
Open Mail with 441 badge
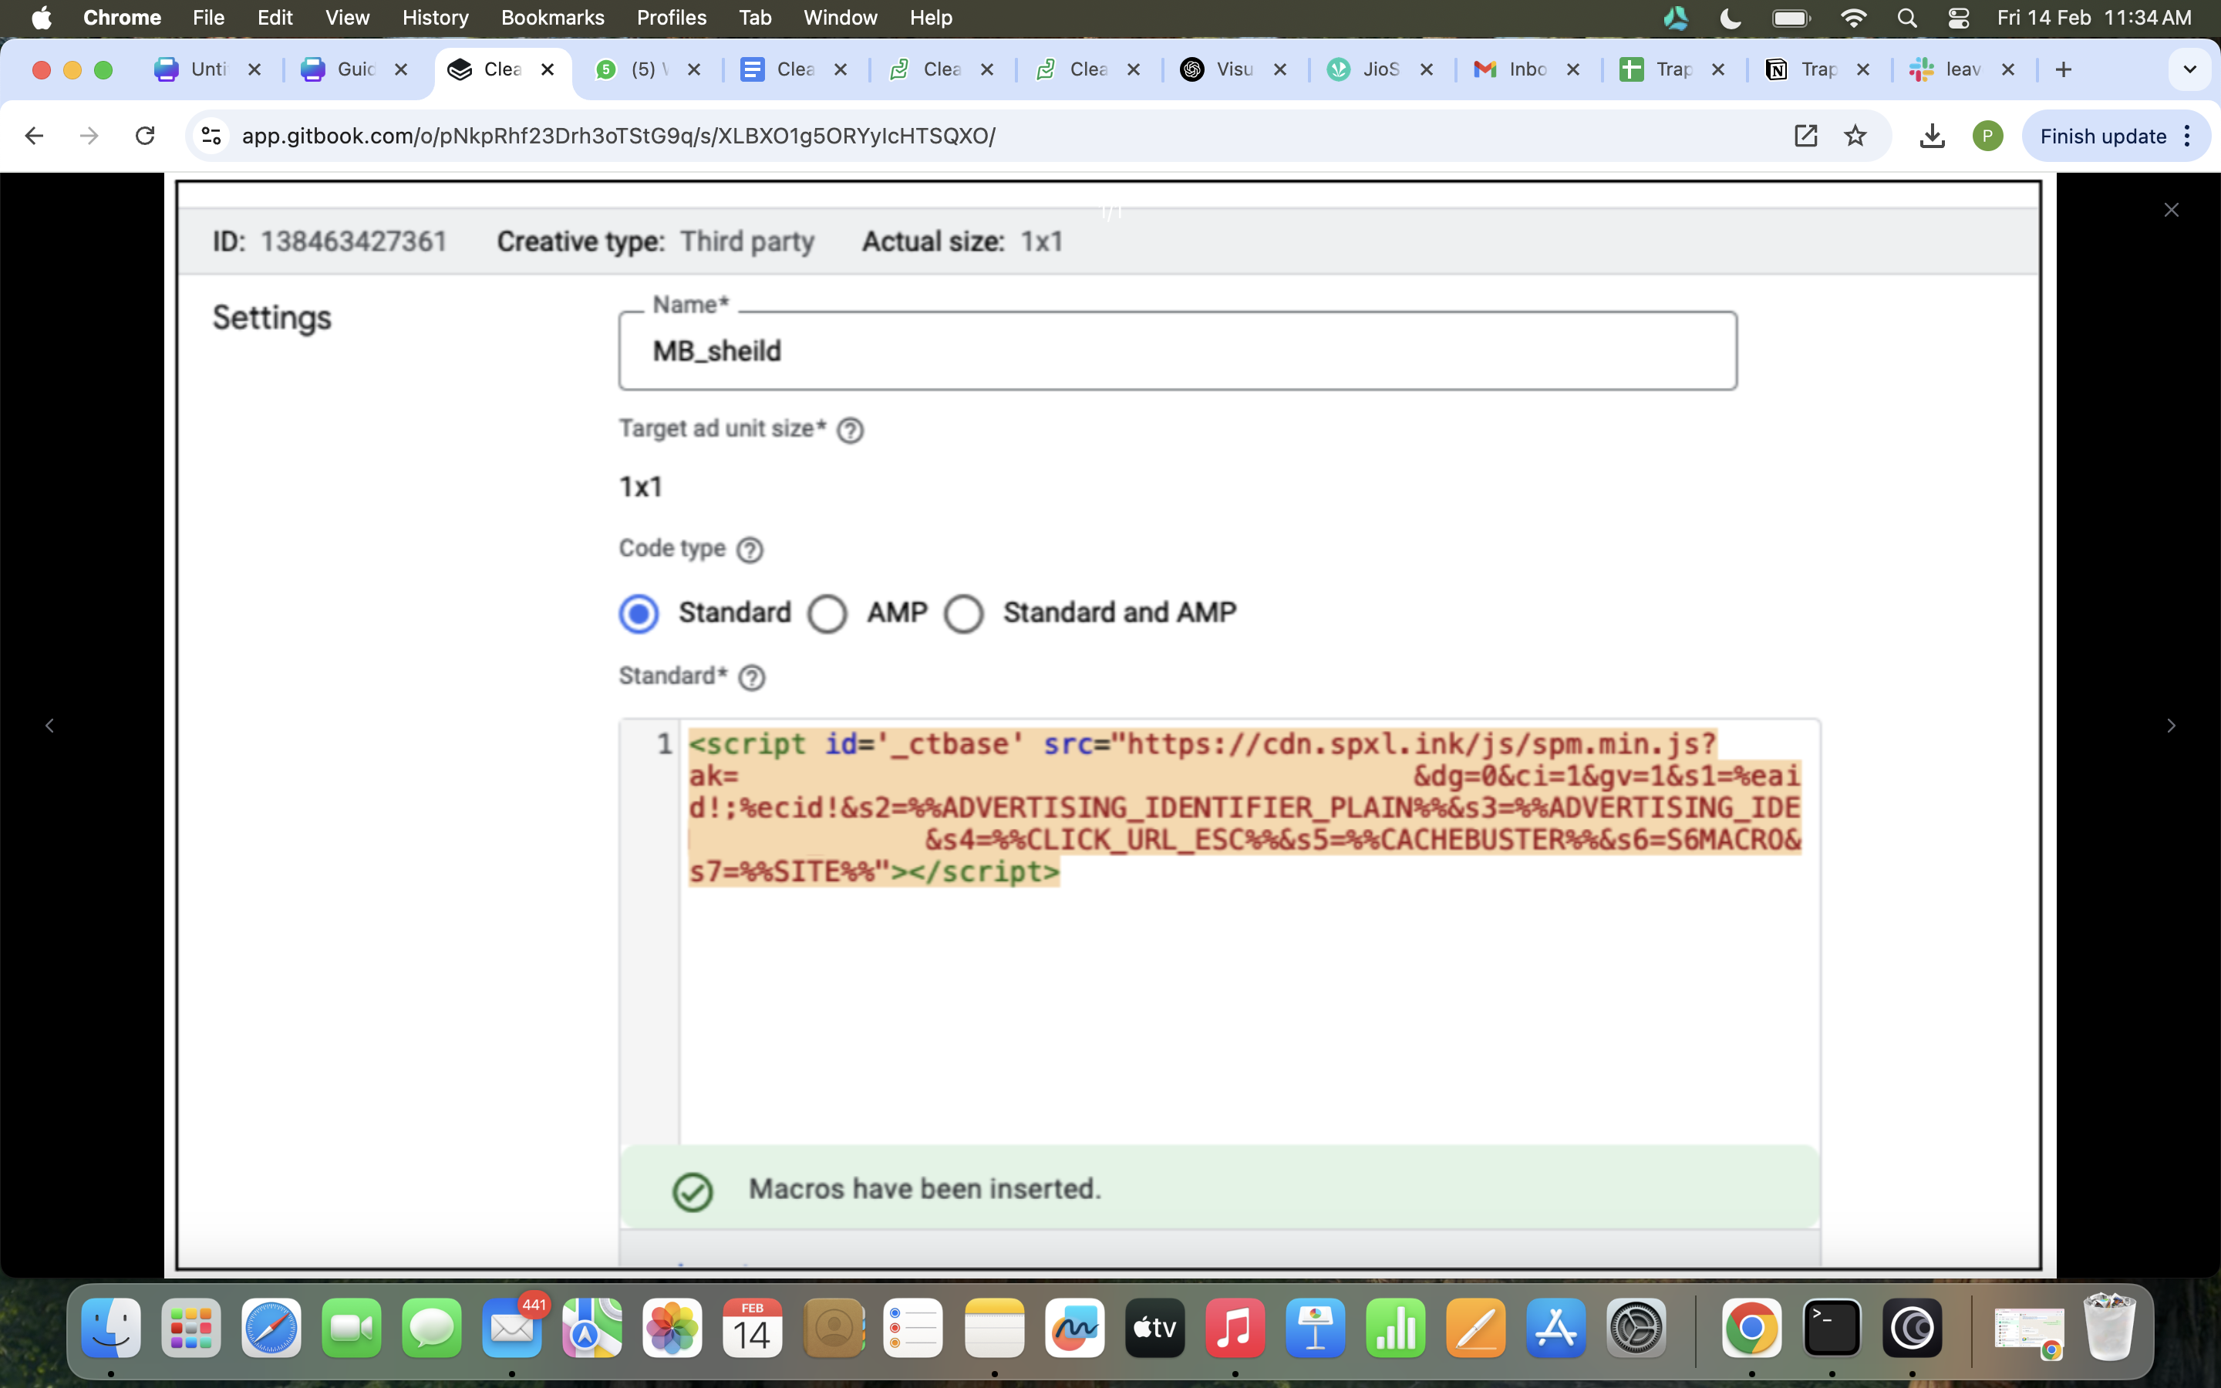tap(512, 1327)
